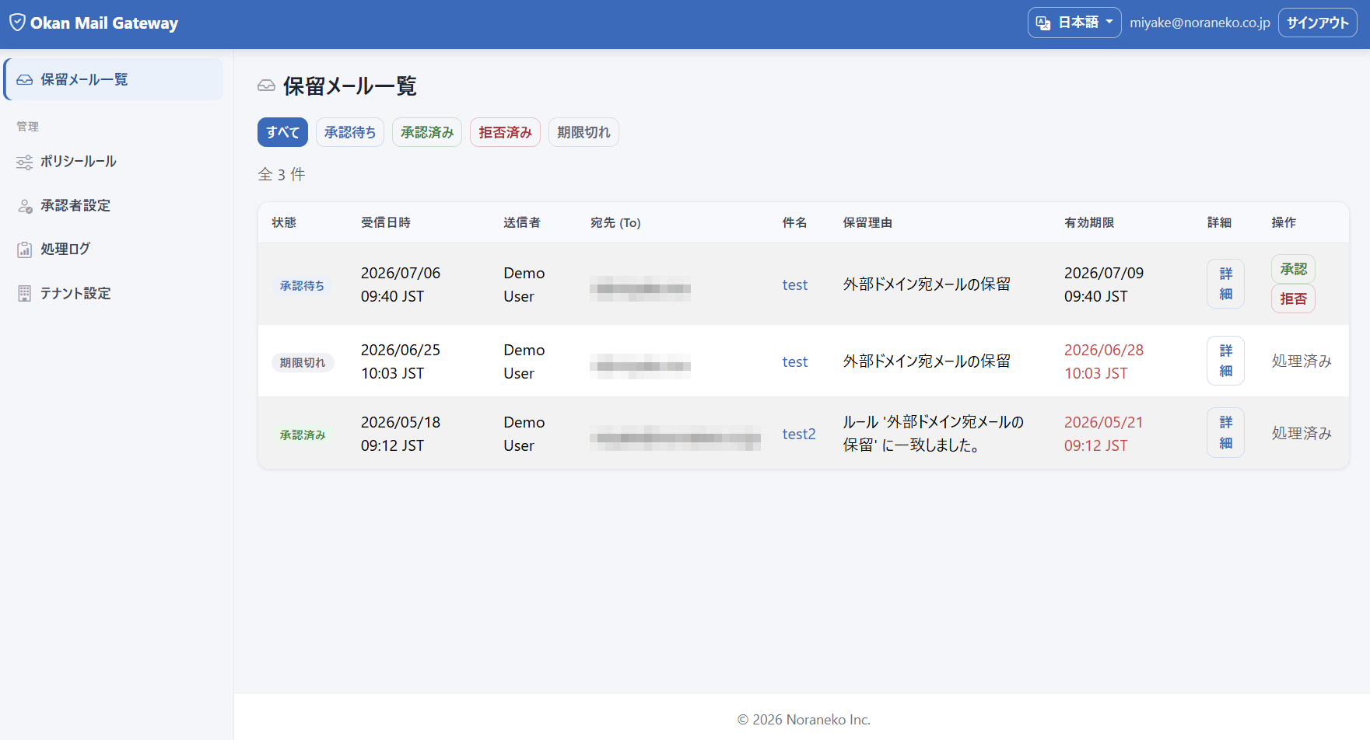Viewport: 1370px width, 740px height.
Task: Approve the pending mail with 承認 button
Action: (x=1293, y=269)
